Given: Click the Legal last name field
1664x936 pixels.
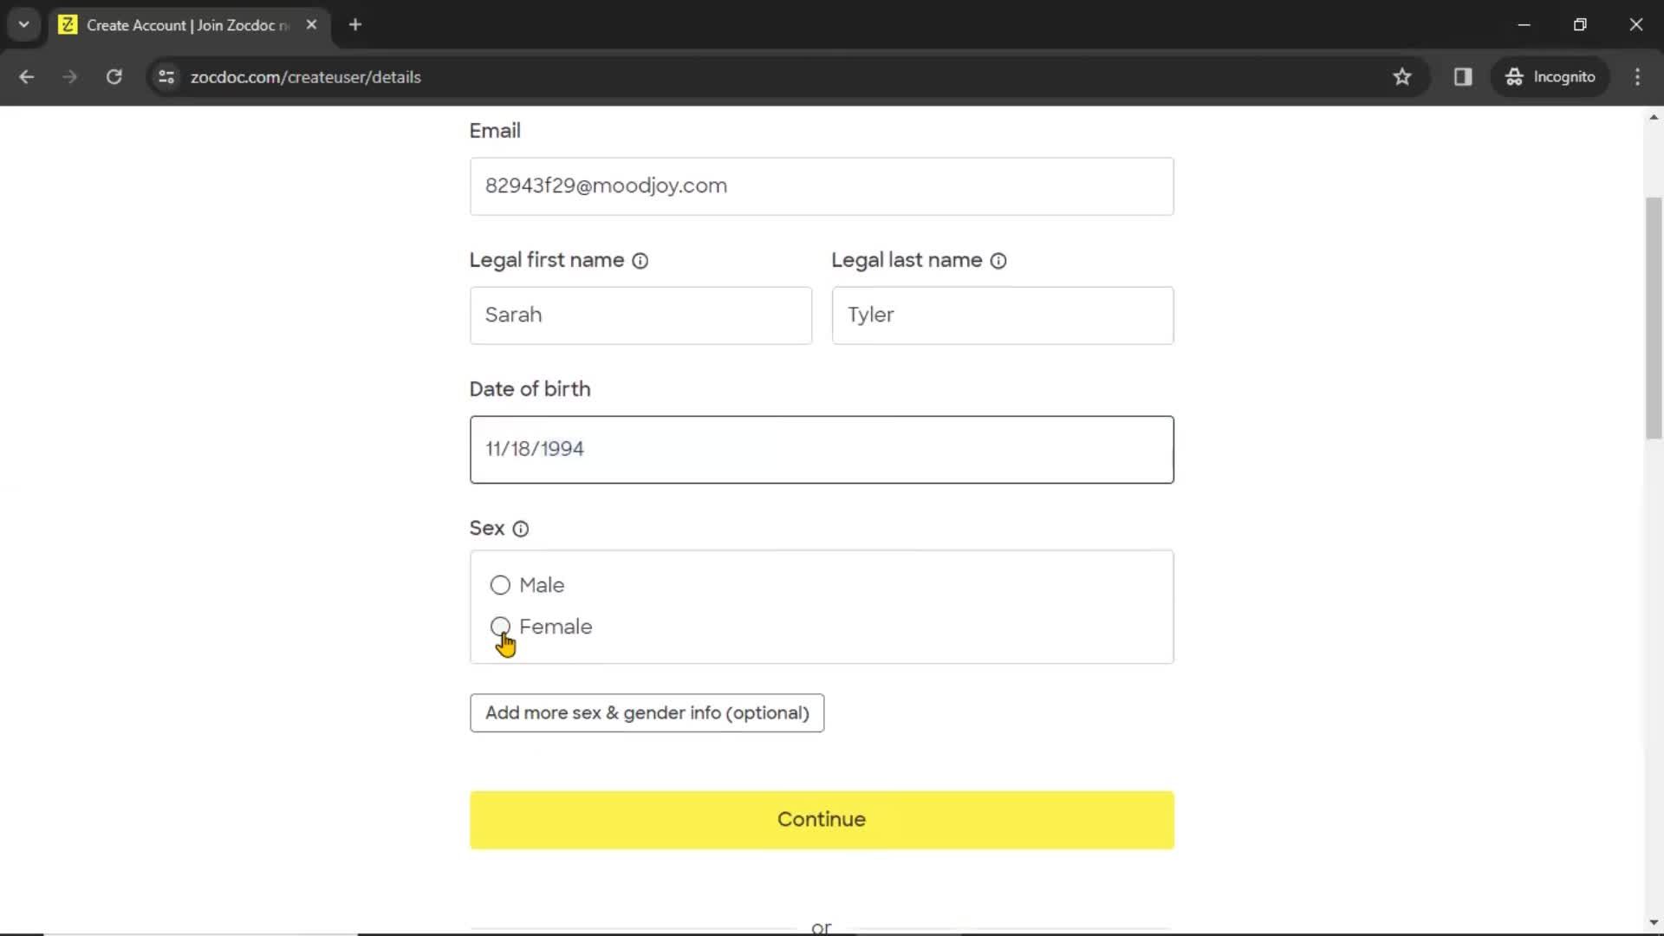Looking at the screenshot, I should (1003, 315).
